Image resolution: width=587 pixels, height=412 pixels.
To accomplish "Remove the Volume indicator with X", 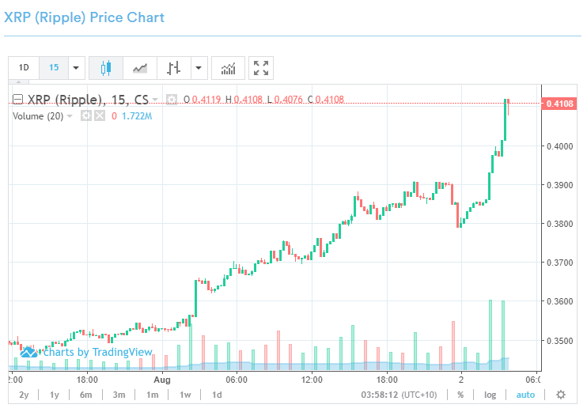I will point(100,116).
